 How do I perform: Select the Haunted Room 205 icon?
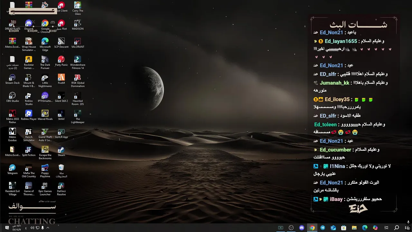[78, 99]
